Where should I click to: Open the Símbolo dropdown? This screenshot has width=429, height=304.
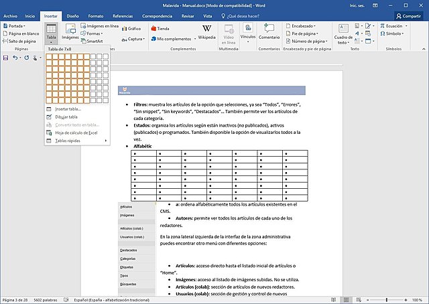pos(392,33)
